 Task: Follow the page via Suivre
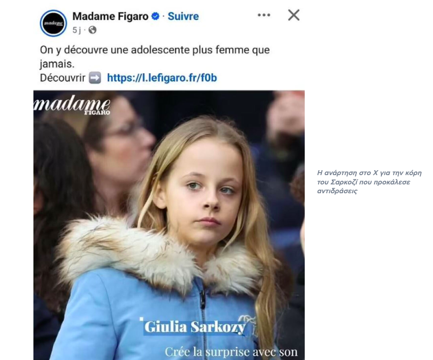click(183, 16)
